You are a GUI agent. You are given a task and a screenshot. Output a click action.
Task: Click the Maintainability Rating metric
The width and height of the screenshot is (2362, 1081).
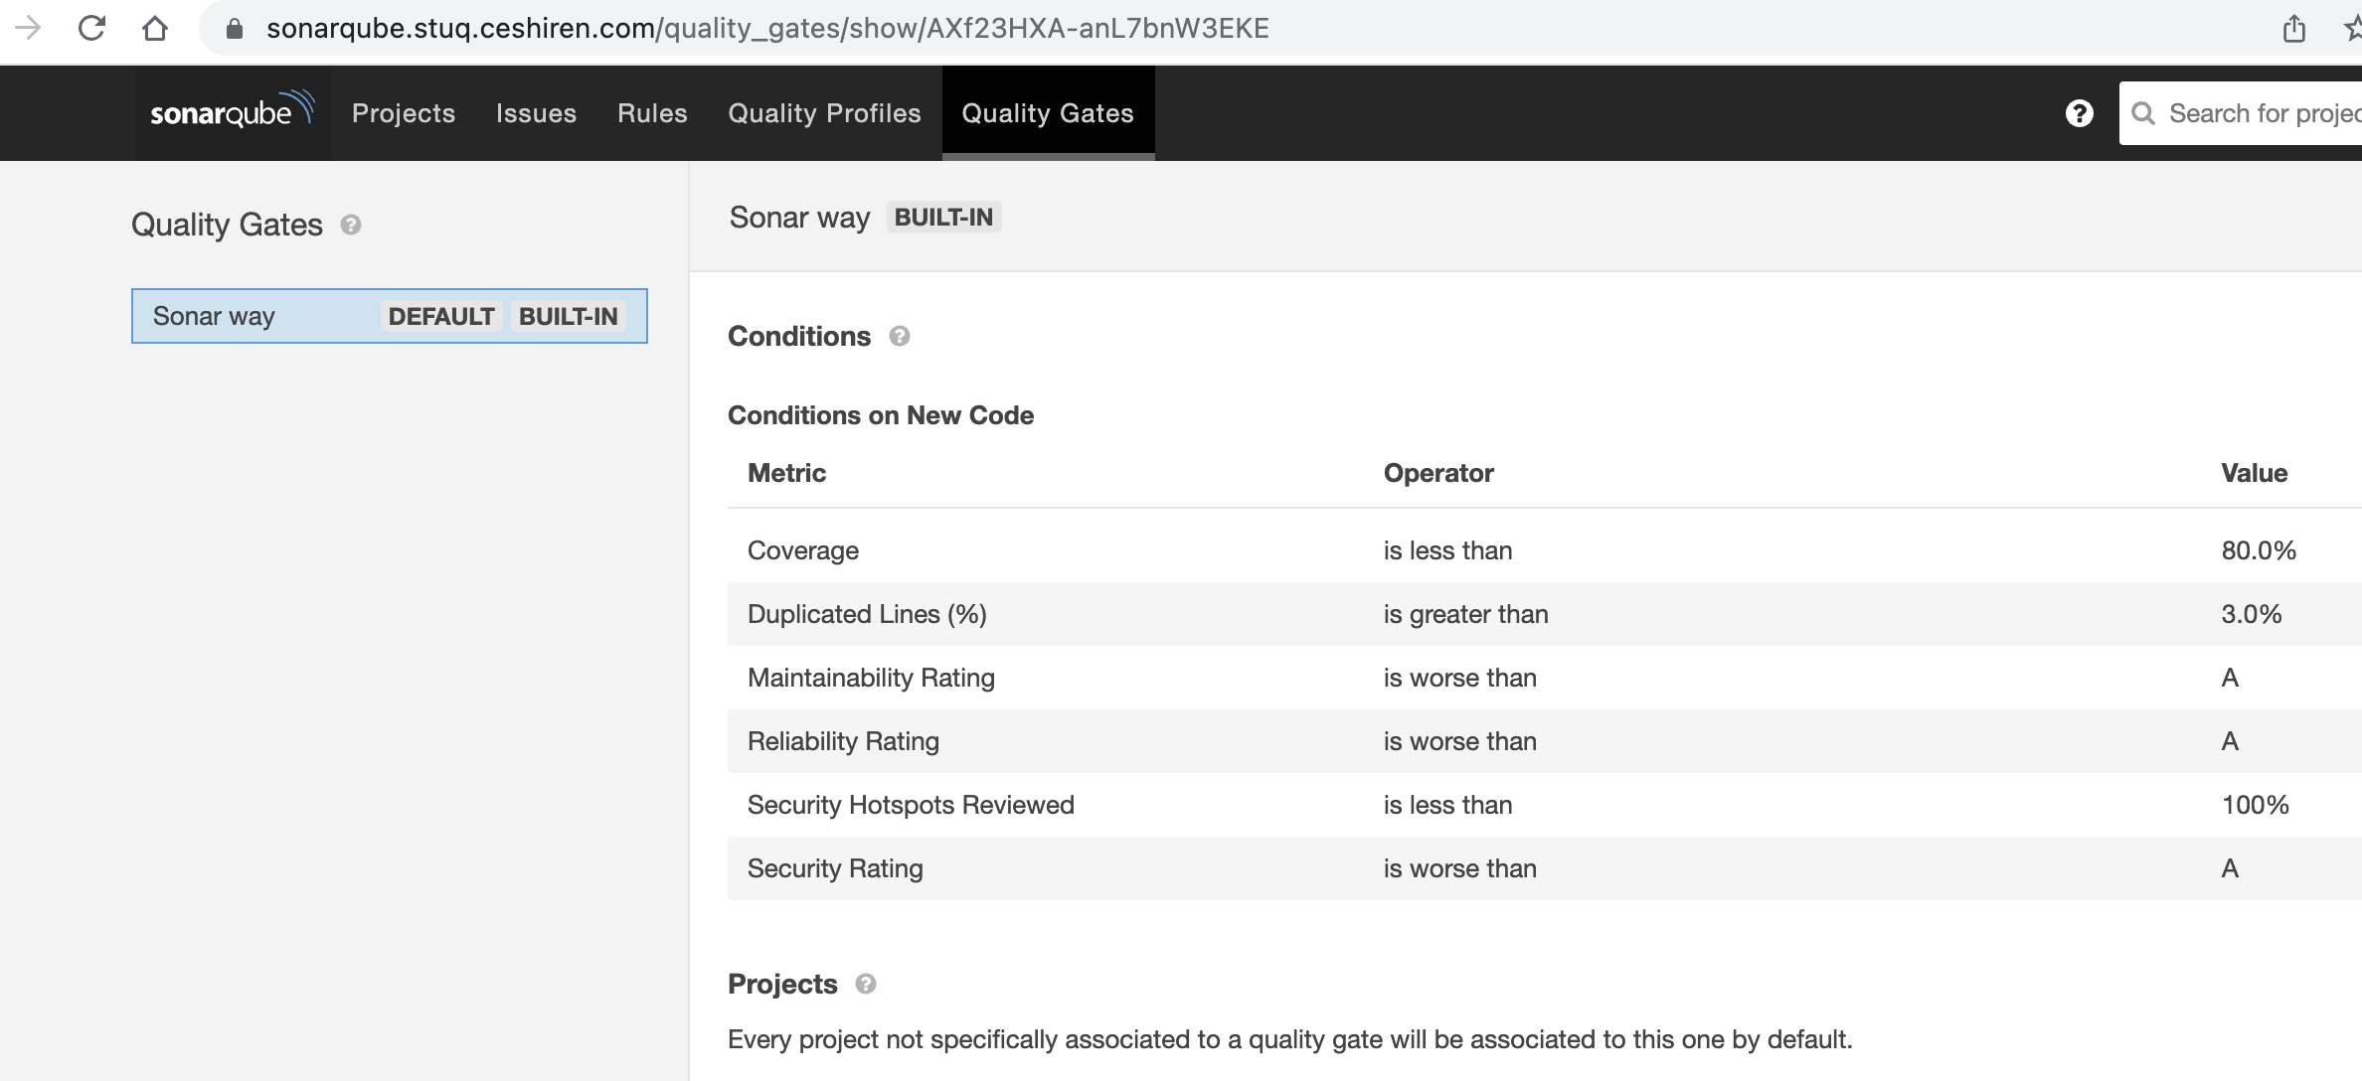tap(871, 678)
